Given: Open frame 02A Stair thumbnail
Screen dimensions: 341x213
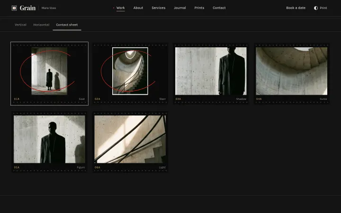Looking at the screenshot, I should (x=130, y=71).
